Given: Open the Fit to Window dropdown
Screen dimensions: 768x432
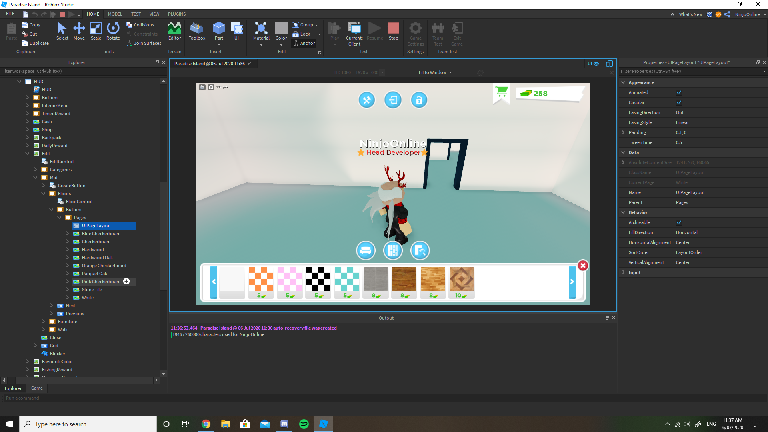Looking at the screenshot, I should (434, 72).
